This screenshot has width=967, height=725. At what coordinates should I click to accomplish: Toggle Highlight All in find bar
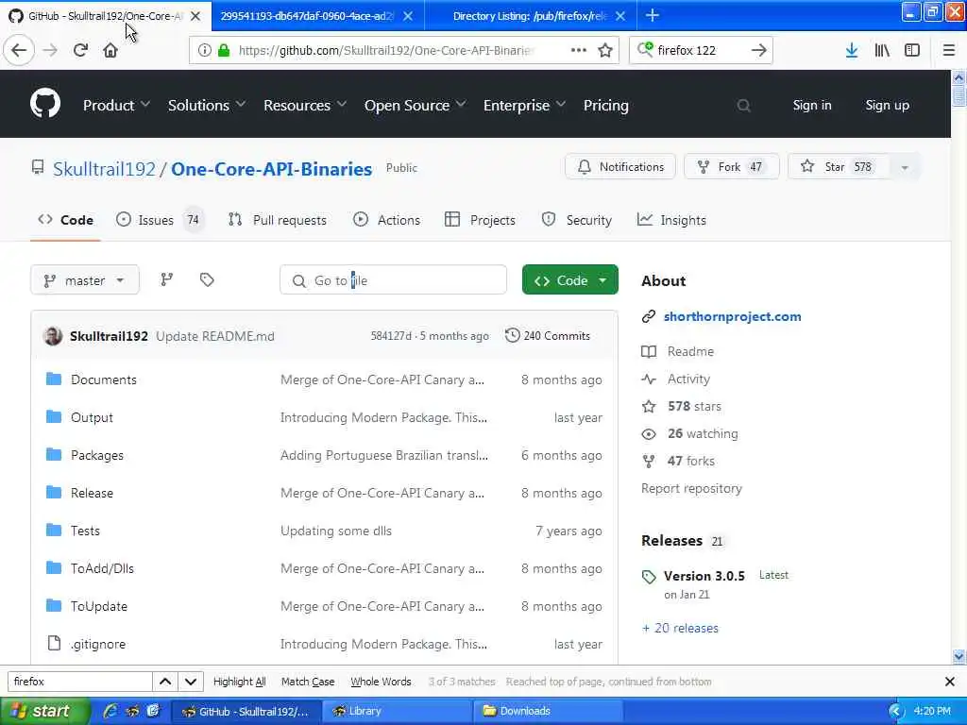tap(239, 682)
